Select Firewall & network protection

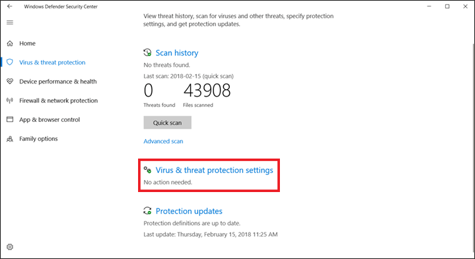(58, 100)
